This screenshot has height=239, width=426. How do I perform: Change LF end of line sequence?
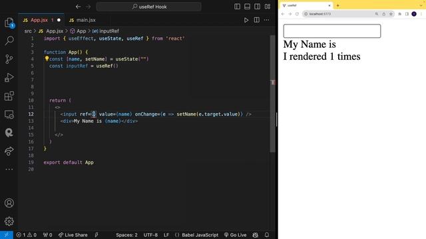[x=166, y=235]
